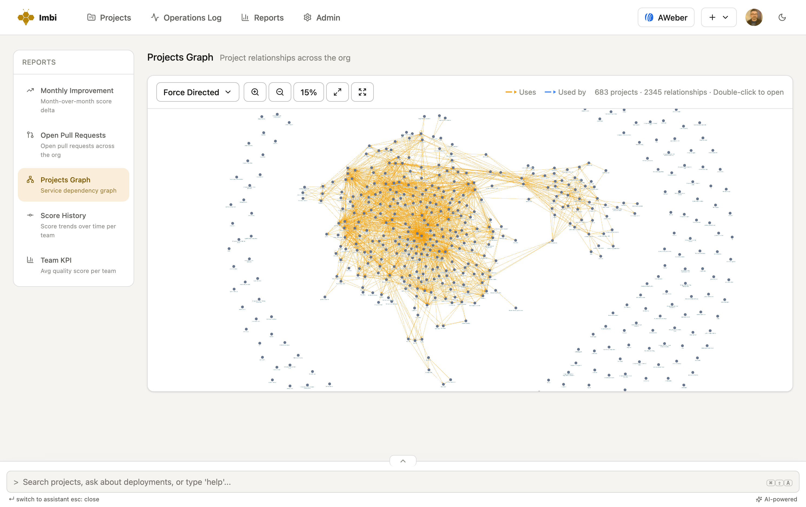Open the Force Directed layout dropdown
The height and width of the screenshot is (507, 806).
[x=197, y=92]
